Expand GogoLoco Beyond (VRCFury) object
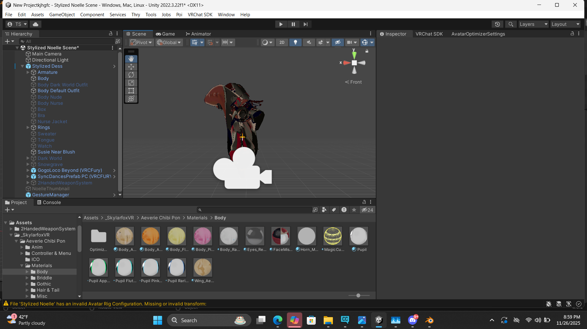Viewport: 587px width, 329px height. (28, 170)
